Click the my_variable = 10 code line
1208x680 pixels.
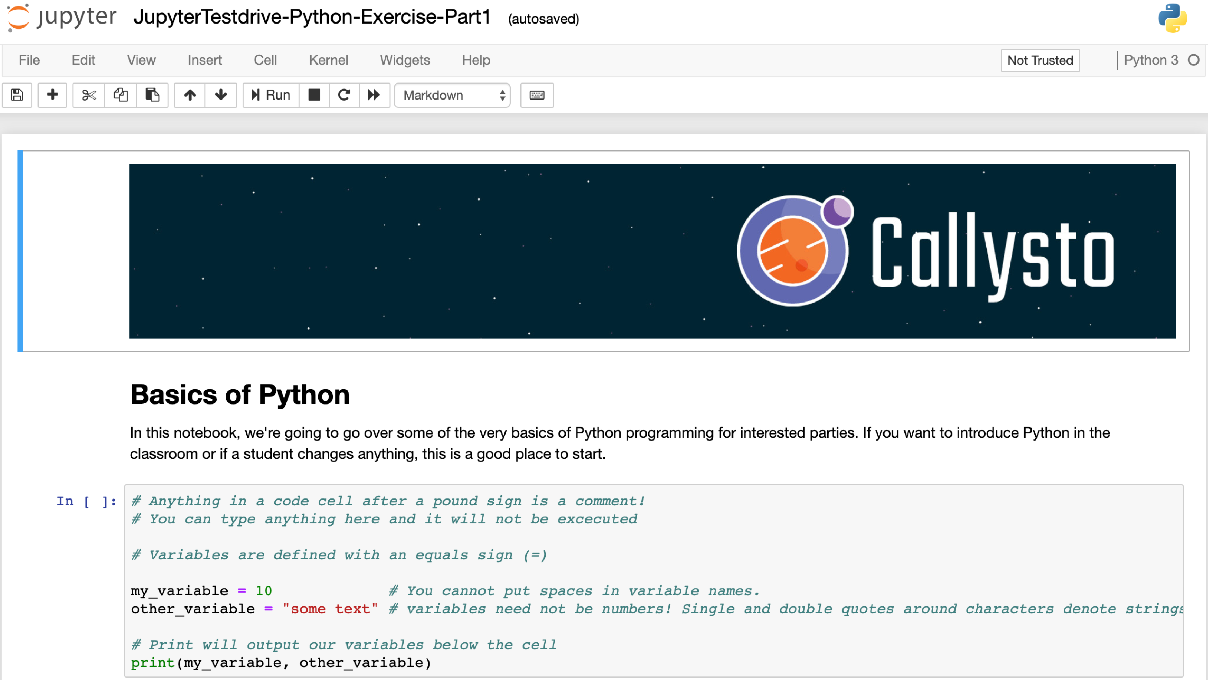click(201, 591)
